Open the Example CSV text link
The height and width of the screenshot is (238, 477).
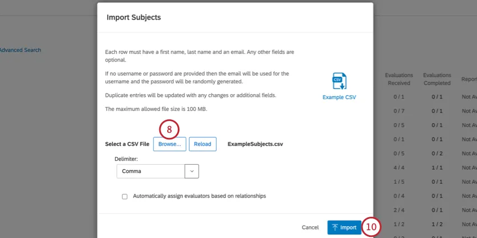pyautogui.click(x=339, y=97)
